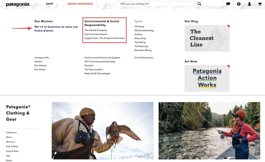Select Inside Patagonia menu tab
Image resolution: width=265 pixels, height=162 pixels.
tap(80, 4)
